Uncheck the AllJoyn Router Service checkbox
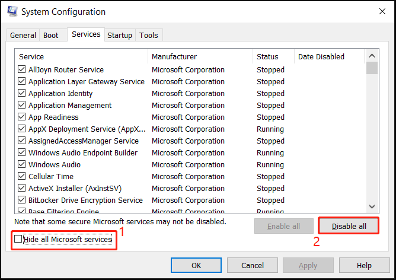 pyautogui.click(x=22, y=70)
